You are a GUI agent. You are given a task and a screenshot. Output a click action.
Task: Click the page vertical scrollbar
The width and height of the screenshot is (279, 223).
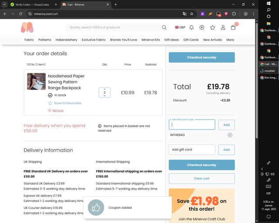pyautogui.click(x=257, y=80)
